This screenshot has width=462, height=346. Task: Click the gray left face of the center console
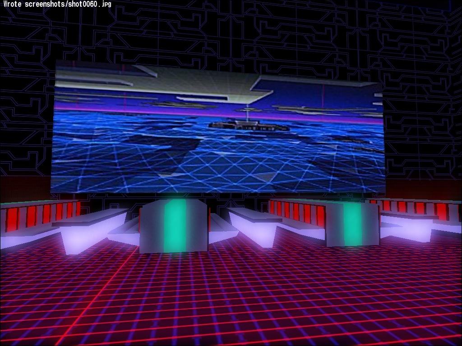[151, 228]
